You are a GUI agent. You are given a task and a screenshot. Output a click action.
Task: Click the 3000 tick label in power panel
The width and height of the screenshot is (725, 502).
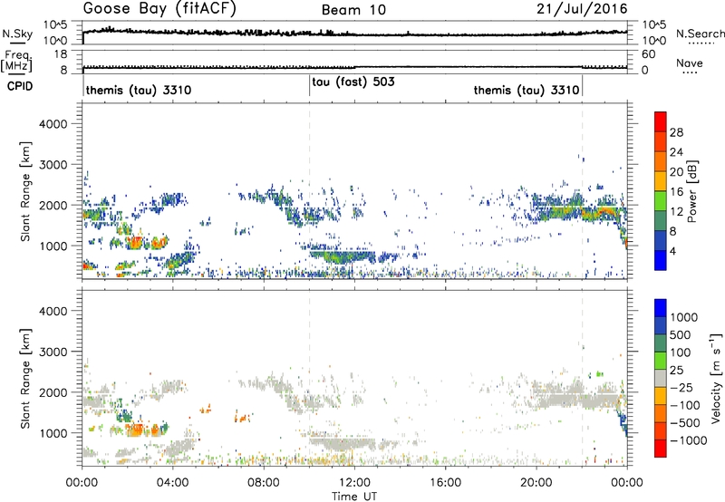[53, 165]
